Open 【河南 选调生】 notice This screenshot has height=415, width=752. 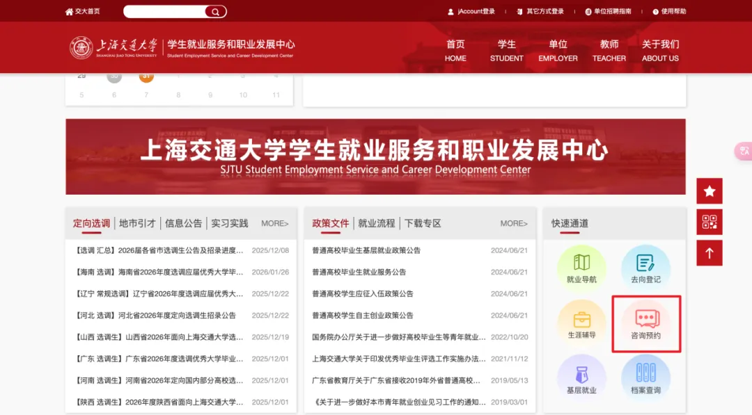[159, 380]
